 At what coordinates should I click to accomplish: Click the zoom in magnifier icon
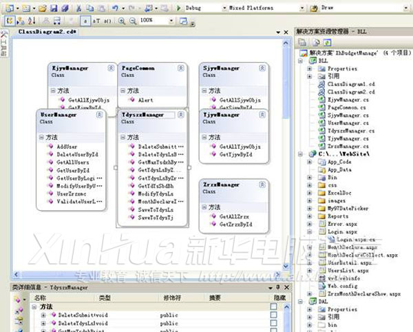pyautogui.click(x=122, y=21)
